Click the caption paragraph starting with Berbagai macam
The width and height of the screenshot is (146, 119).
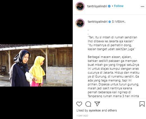tap(113, 76)
